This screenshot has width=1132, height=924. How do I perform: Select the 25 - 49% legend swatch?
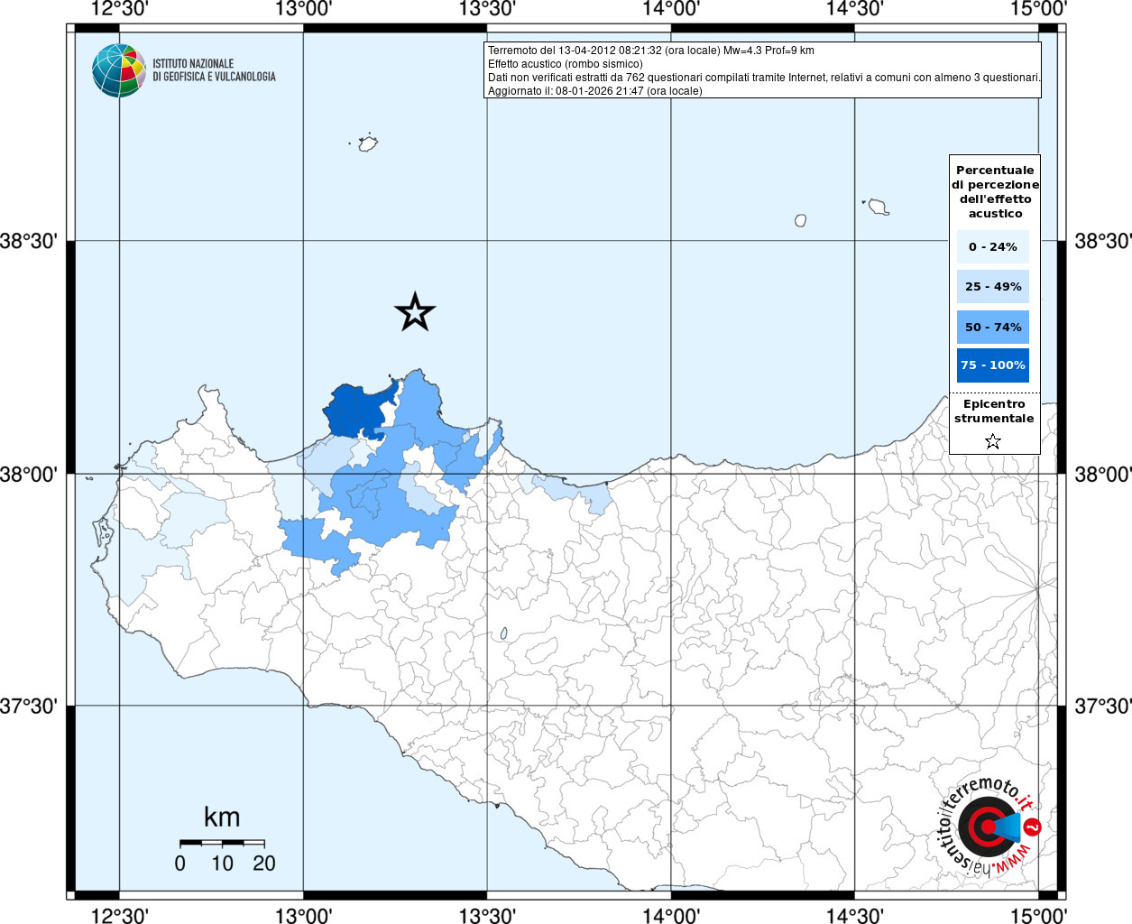tap(992, 286)
